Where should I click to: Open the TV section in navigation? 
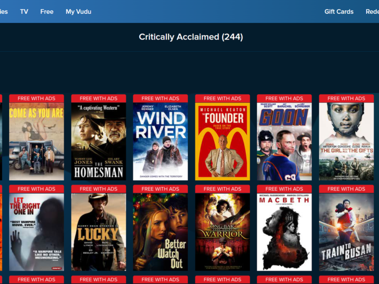pyautogui.click(x=24, y=11)
